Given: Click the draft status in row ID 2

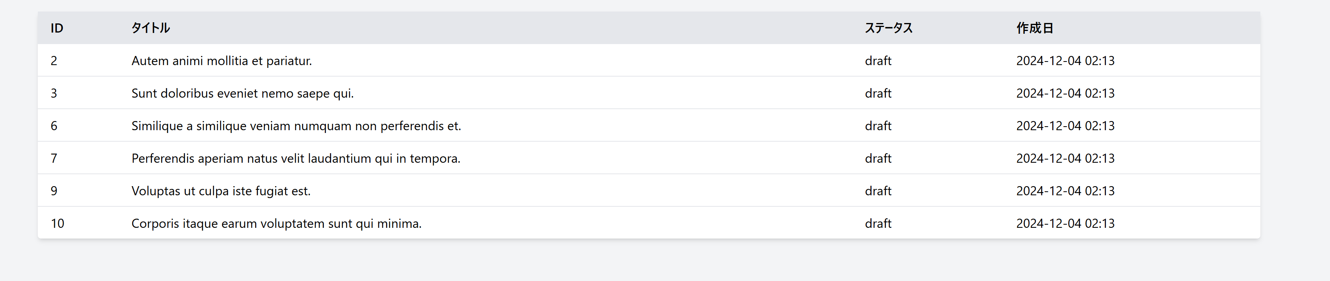Looking at the screenshot, I should 878,61.
